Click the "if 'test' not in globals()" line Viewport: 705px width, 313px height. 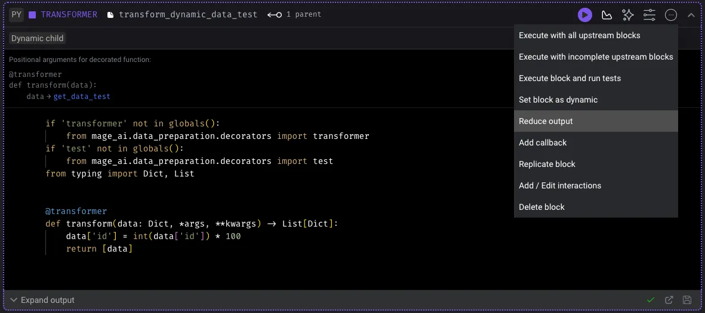click(x=115, y=148)
